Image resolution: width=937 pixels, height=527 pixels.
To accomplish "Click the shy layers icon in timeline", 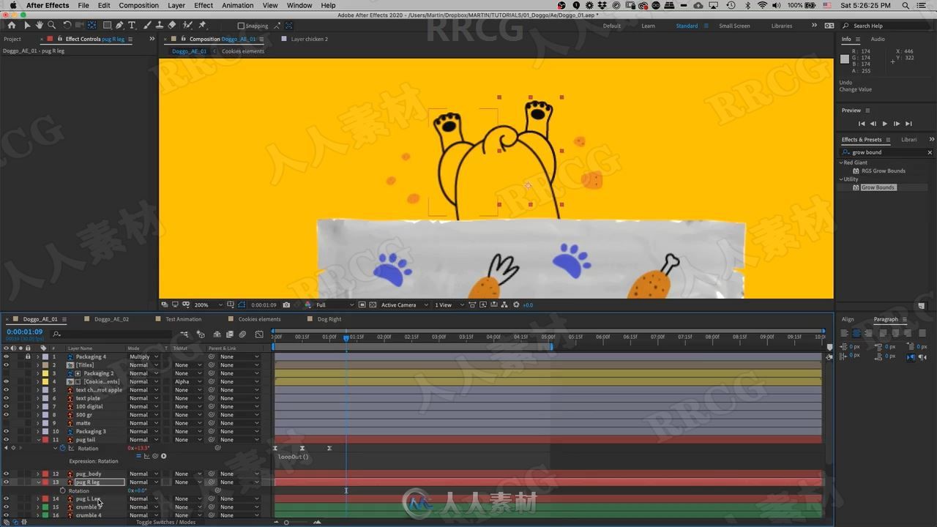I will (217, 334).
